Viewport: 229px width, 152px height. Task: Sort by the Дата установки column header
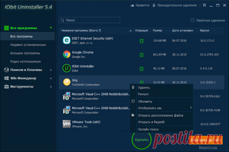tap(183, 30)
